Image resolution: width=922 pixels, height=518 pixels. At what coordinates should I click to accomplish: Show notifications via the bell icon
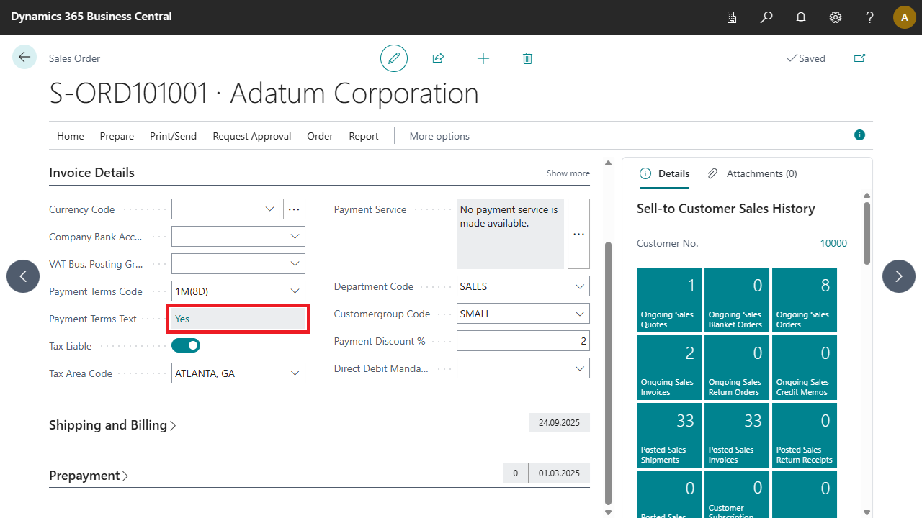click(x=801, y=17)
